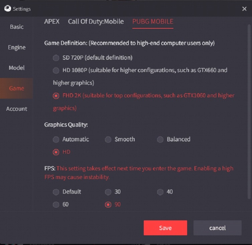
Task: Select HD 1080P definition
Action: (56, 70)
